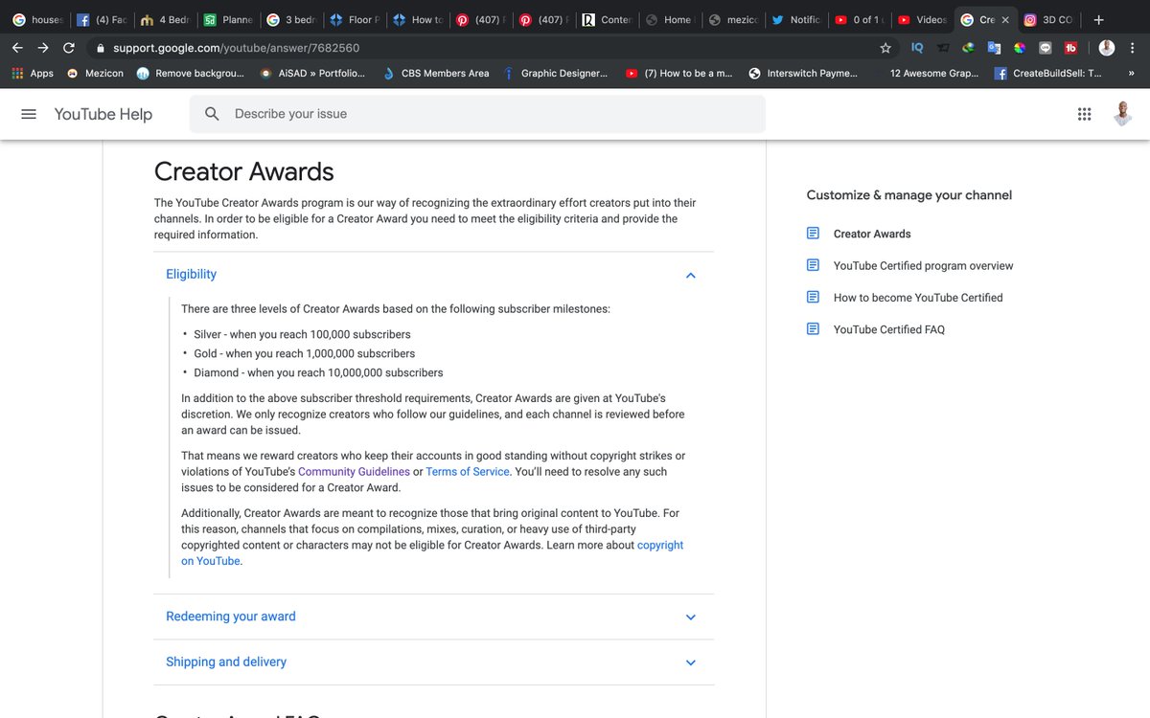Go forward in browser history
The width and height of the screenshot is (1150, 718).
[43, 48]
